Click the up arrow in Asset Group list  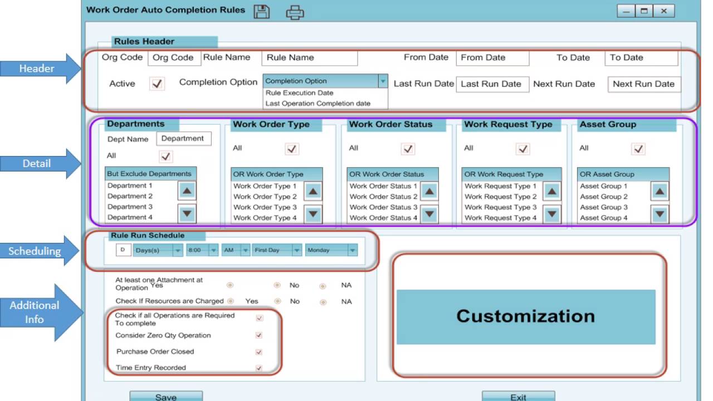(660, 192)
